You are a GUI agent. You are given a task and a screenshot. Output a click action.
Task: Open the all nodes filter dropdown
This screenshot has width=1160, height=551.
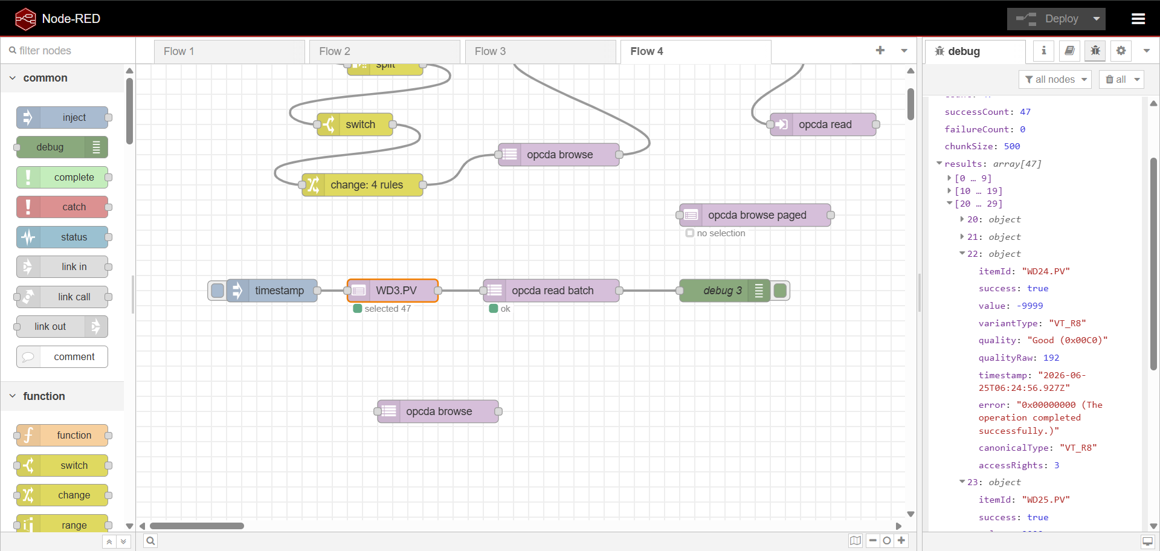point(1055,79)
